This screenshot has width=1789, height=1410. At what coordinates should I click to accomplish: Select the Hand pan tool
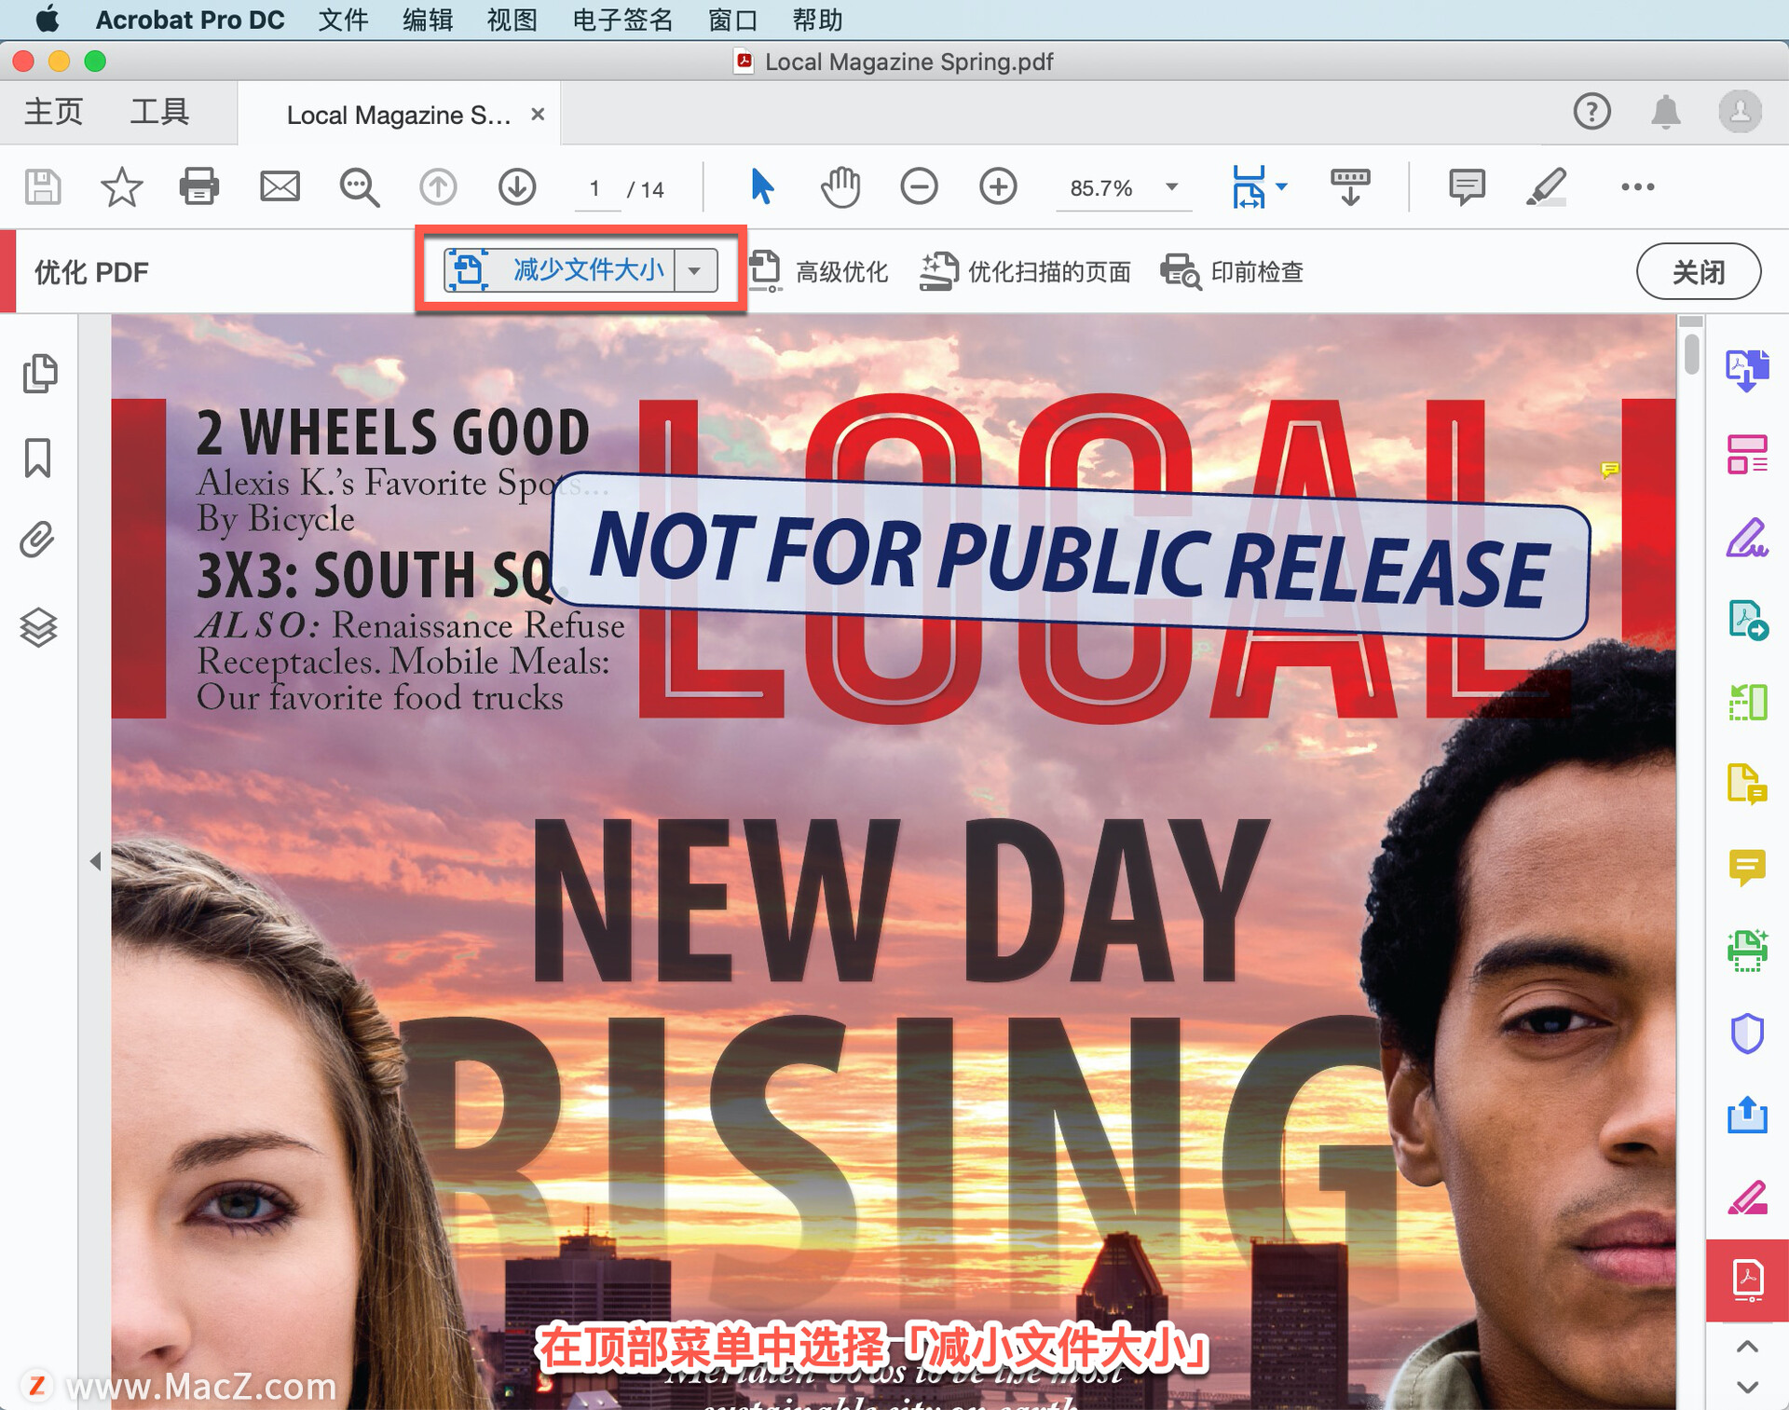tap(840, 187)
